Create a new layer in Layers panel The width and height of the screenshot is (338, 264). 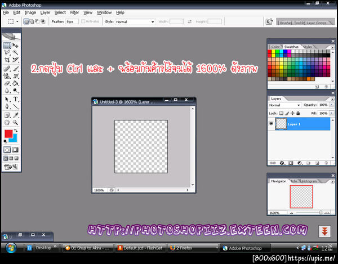tap(317, 163)
